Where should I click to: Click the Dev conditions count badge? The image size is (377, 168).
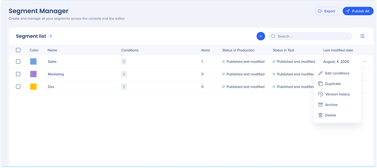click(124, 87)
